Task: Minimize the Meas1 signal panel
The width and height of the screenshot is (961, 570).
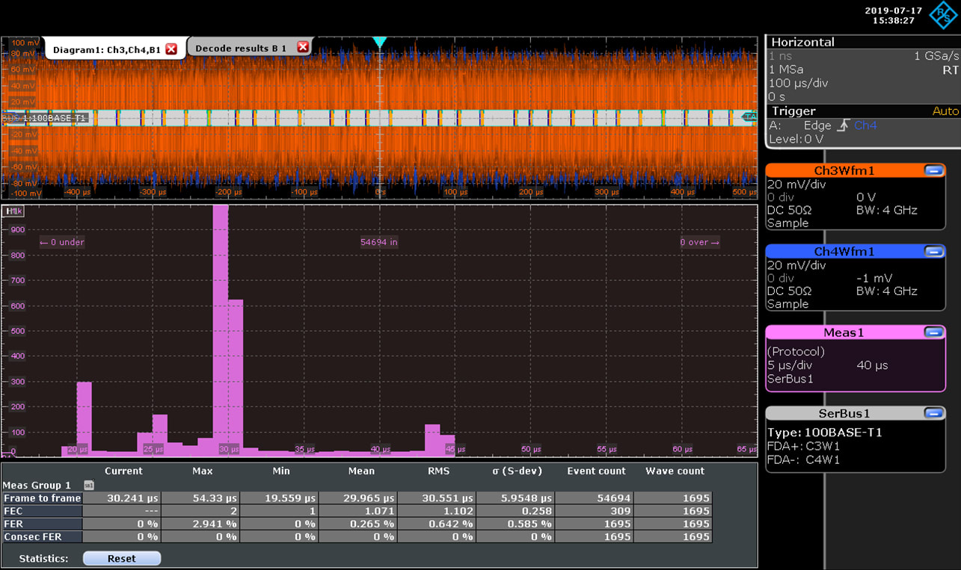Action: point(934,332)
